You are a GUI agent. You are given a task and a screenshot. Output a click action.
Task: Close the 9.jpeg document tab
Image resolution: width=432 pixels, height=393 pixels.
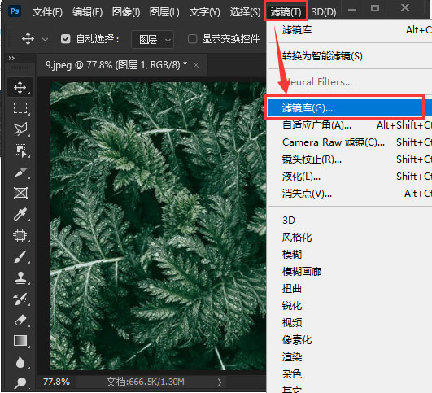pos(196,66)
